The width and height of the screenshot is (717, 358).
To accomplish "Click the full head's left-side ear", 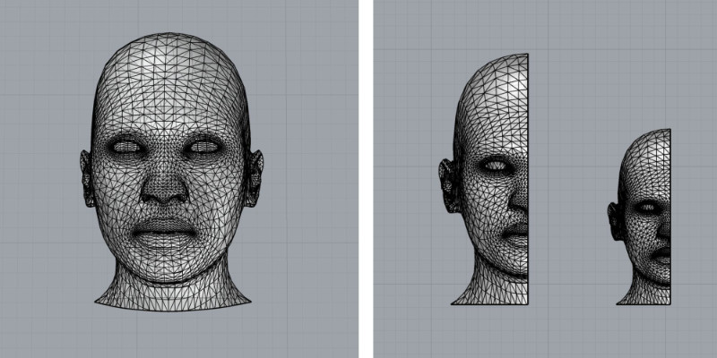I will 87,177.
